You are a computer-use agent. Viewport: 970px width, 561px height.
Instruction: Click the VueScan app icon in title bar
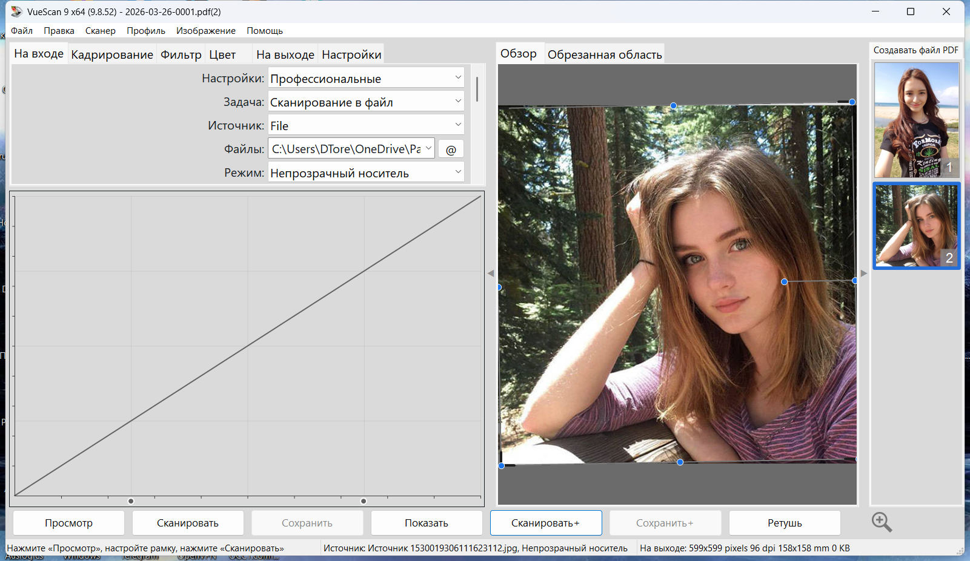pyautogui.click(x=16, y=11)
